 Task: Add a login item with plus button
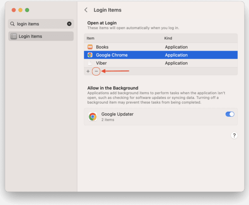pyautogui.click(x=88, y=71)
